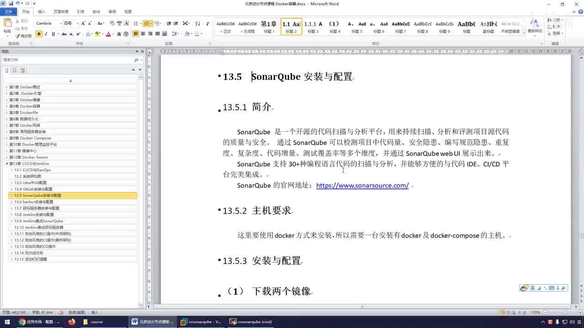Viewport: 584px width, 328px height.
Task: Switch to the 插入 Insert tab
Action: (x=42, y=11)
